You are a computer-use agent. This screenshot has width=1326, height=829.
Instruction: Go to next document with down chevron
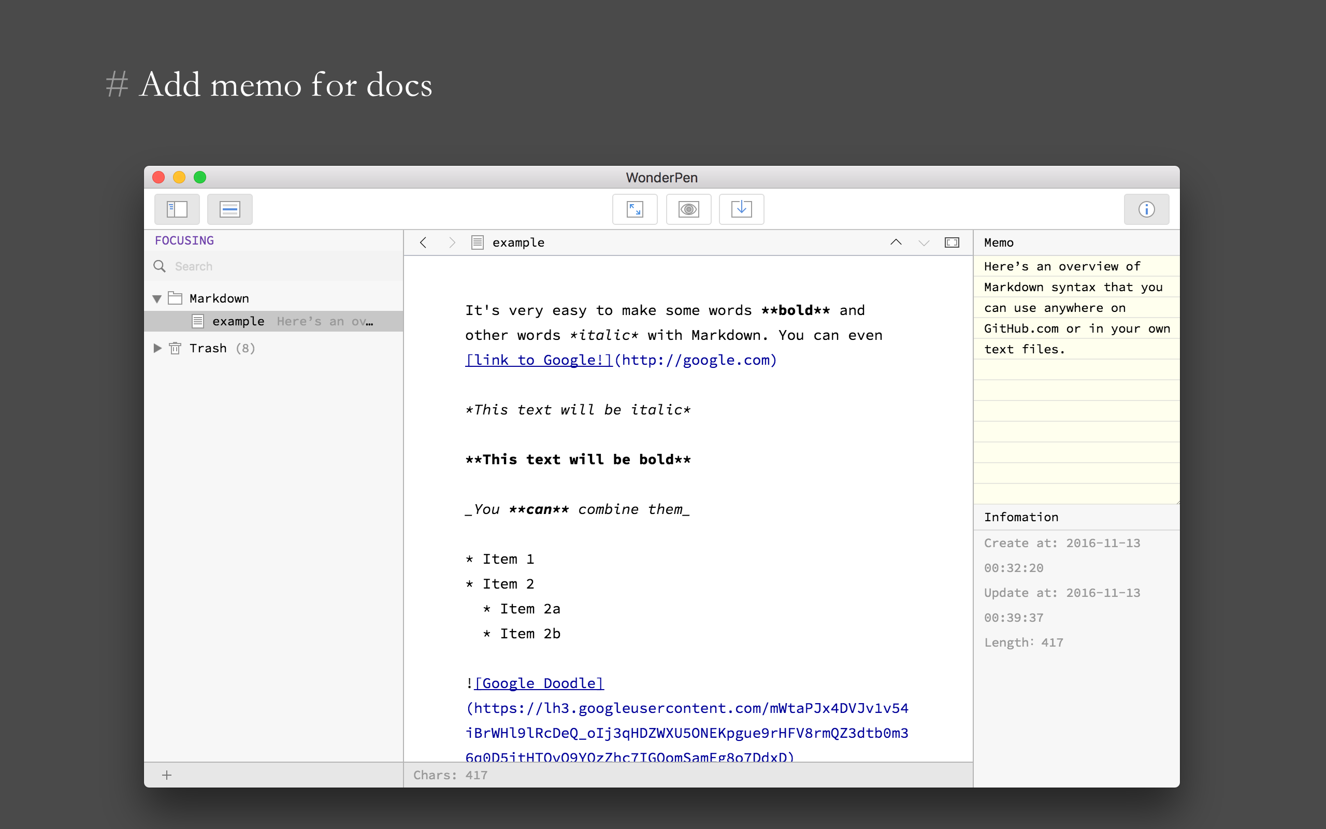(x=924, y=242)
